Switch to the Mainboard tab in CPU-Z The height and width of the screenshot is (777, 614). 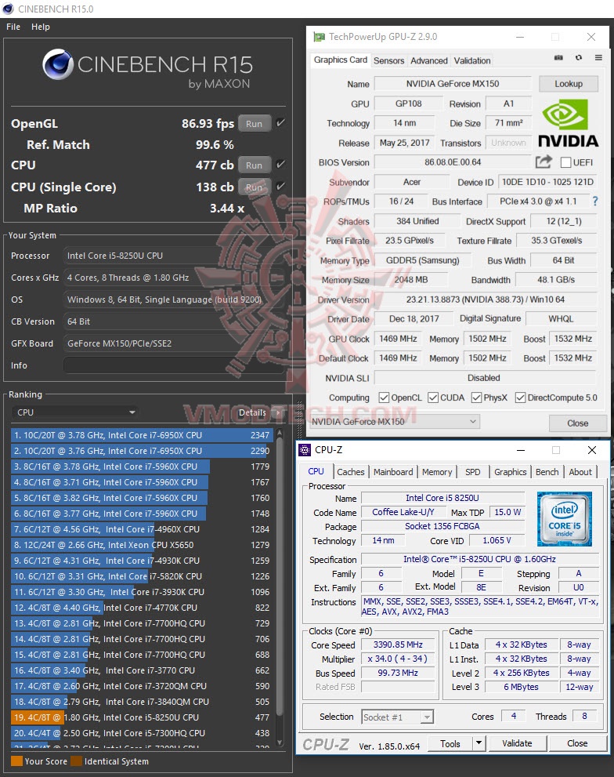(393, 472)
